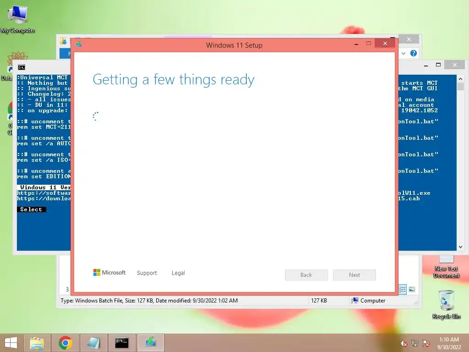Switch to the command prompt taskbar item

click(122, 343)
